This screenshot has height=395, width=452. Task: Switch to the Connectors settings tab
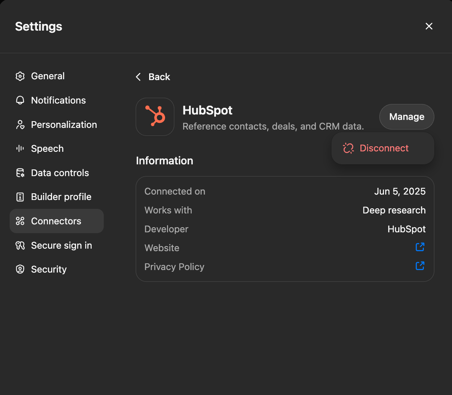coord(56,221)
